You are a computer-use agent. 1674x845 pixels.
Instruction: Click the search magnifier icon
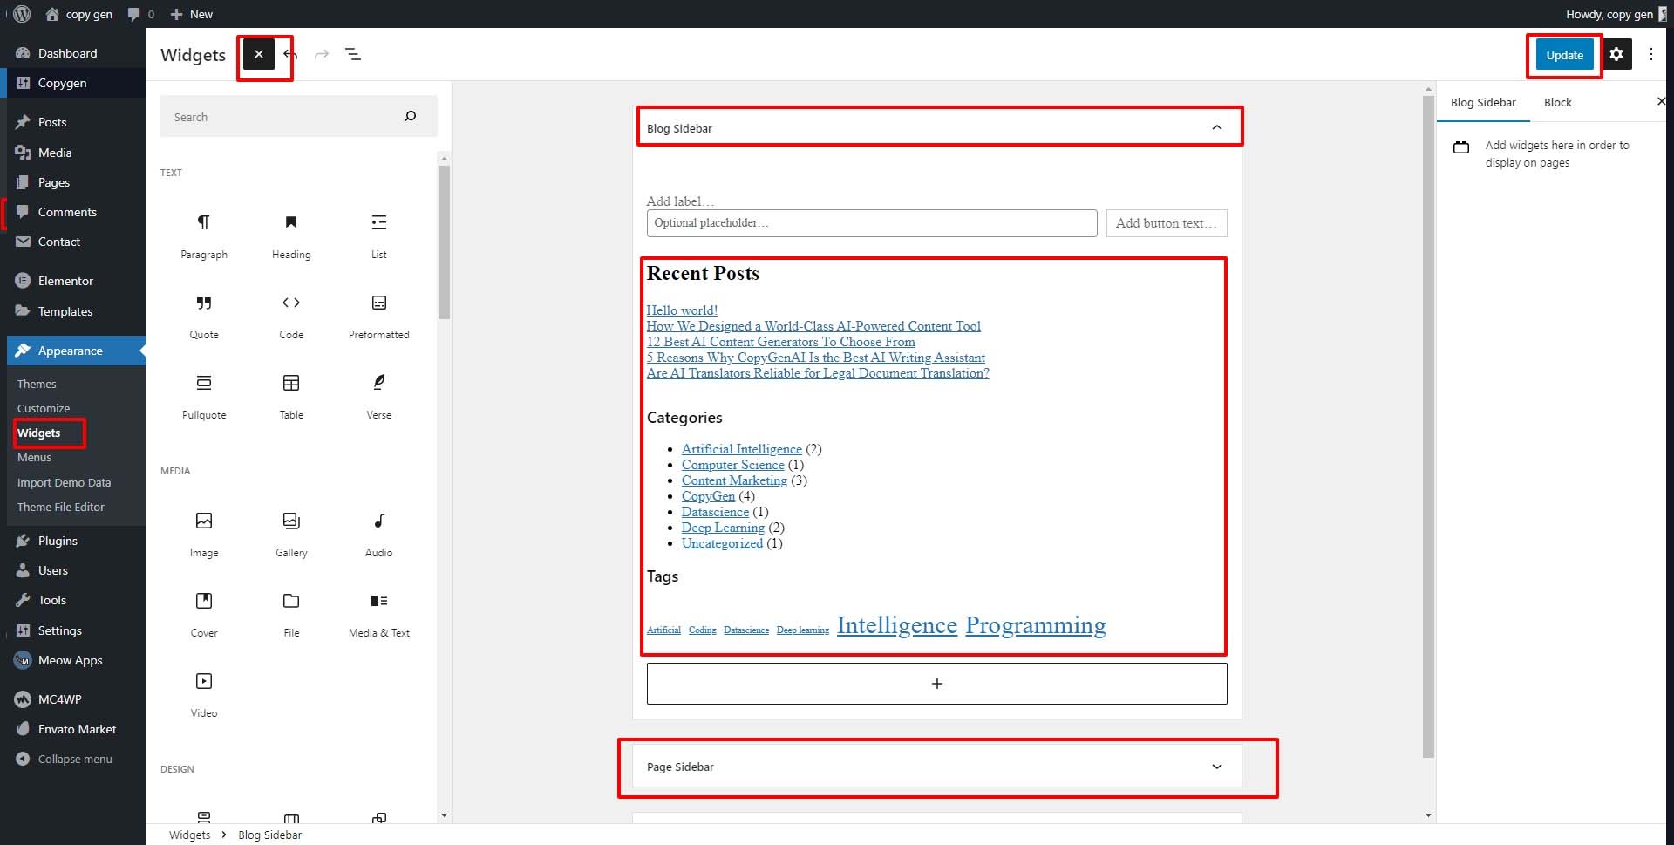click(x=410, y=117)
